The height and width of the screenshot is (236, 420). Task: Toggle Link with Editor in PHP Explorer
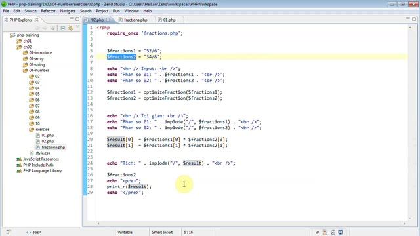click(70, 28)
